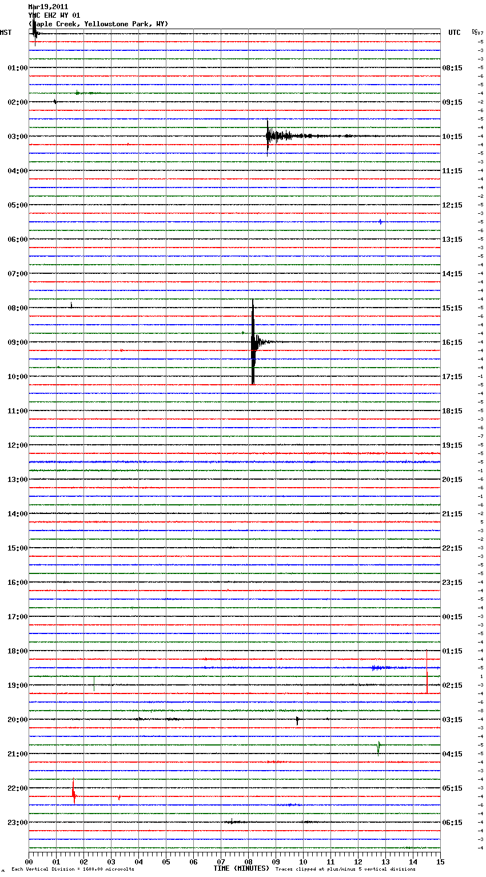Click the UTC time label 02:15
This screenshot has width=486, height=877.
click(452, 685)
